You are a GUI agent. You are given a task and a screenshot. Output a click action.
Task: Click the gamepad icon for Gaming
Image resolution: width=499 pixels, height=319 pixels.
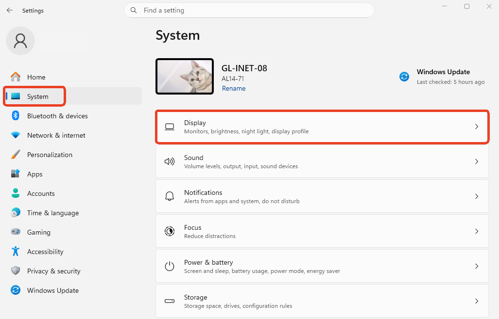(x=15, y=232)
